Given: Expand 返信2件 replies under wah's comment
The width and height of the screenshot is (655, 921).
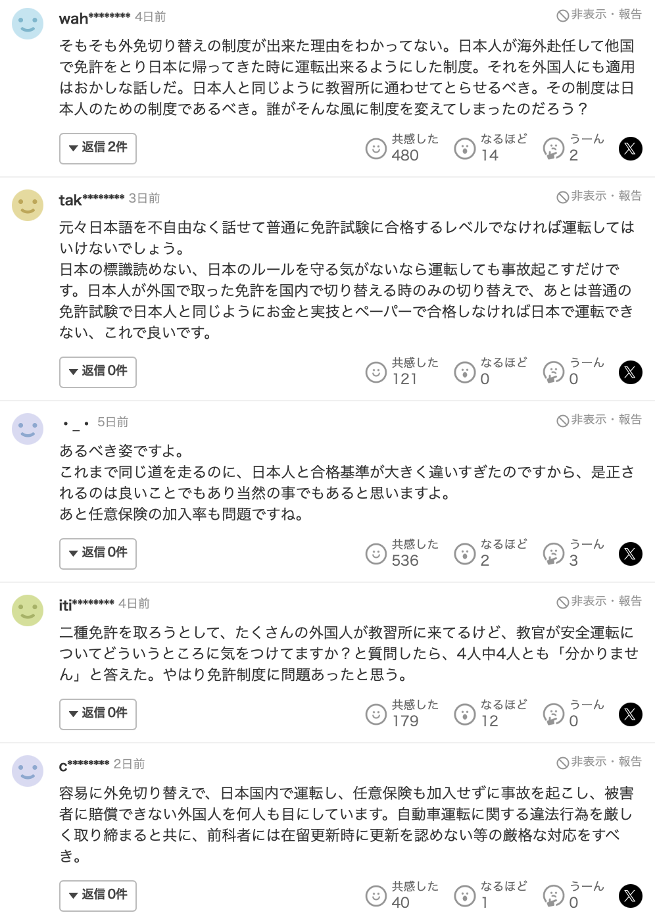Looking at the screenshot, I should [x=98, y=148].
